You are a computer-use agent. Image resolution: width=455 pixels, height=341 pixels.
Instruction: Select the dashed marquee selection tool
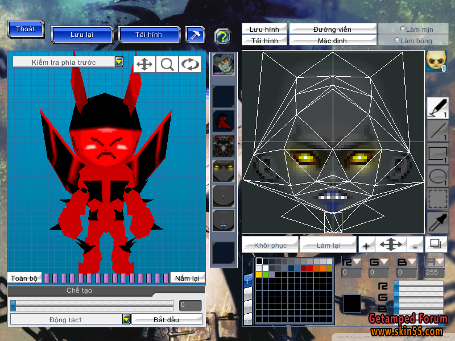click(437, 199)
